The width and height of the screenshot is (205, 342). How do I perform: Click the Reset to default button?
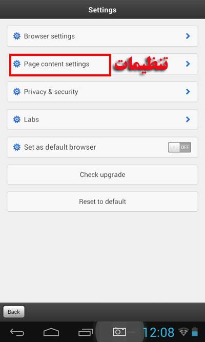coord(102,202)
